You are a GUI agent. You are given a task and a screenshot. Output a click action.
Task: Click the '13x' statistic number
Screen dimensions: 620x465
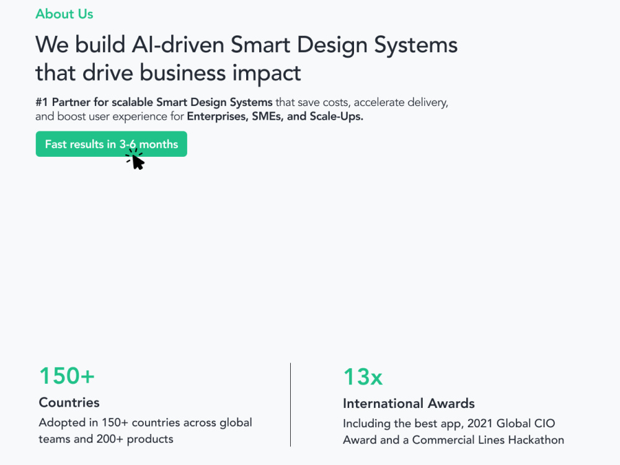coord(363,377)
